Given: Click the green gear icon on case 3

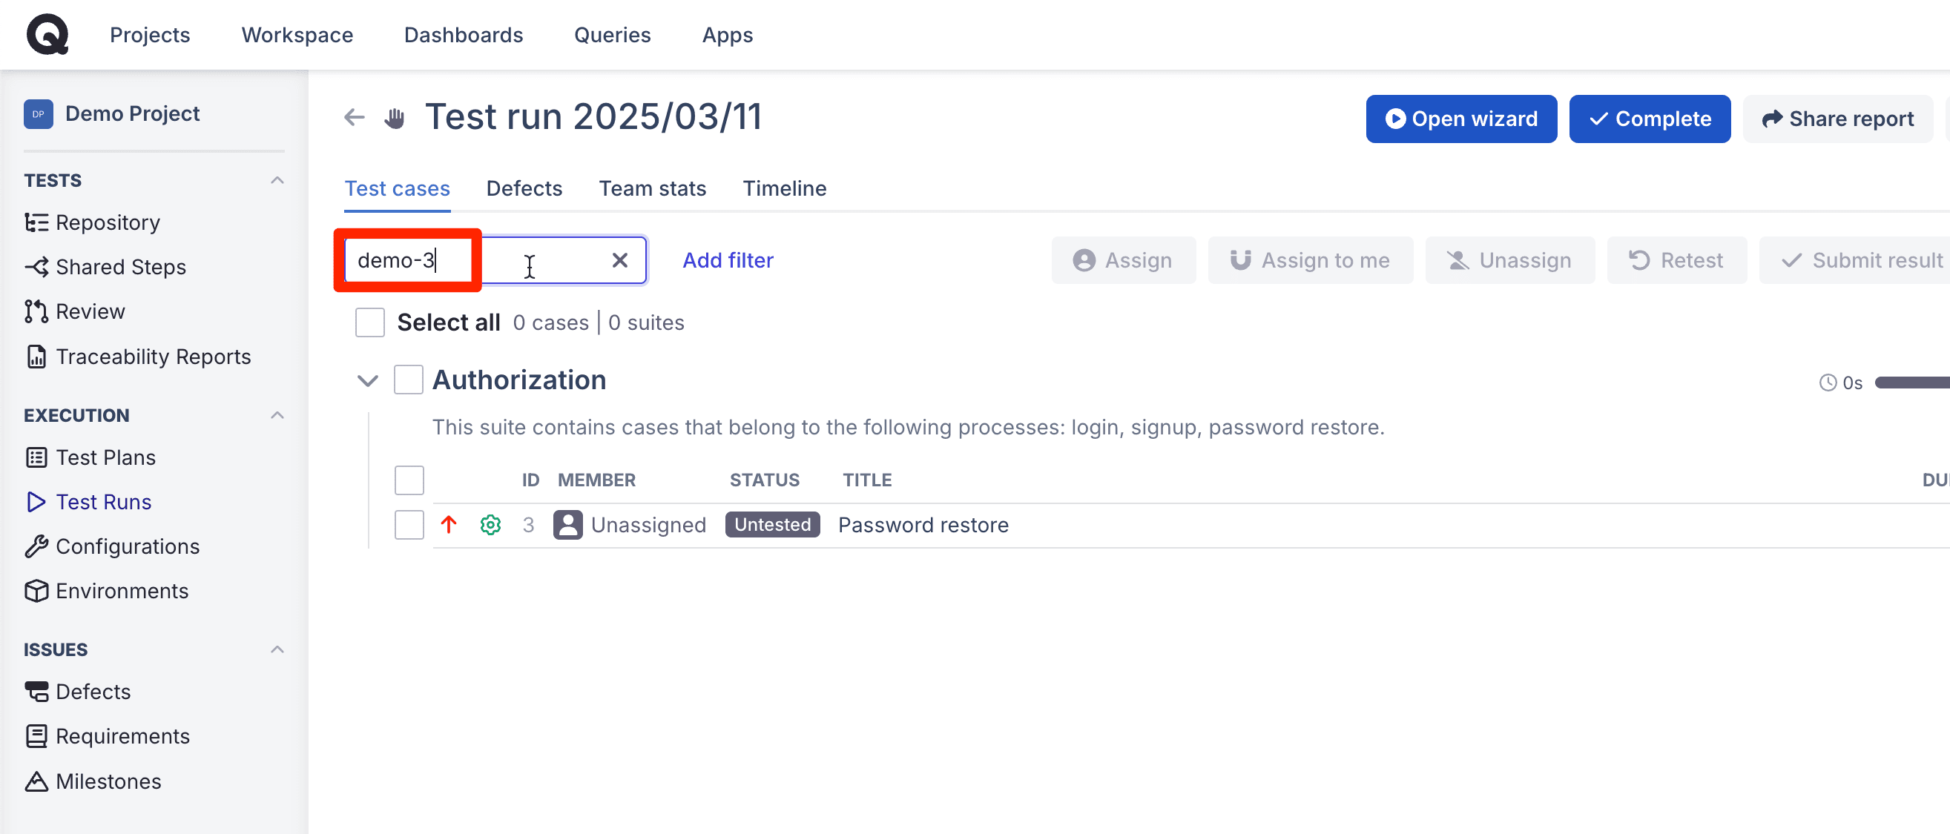Looking at the screenshot, I should [x=490, y=524].
